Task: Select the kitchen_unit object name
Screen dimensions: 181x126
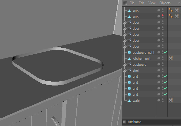Action: (x=141, y=58)
